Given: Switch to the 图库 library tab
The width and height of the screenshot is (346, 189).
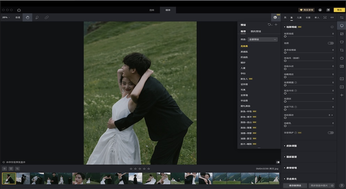Looking at the screenshot, I should point(152,10).
